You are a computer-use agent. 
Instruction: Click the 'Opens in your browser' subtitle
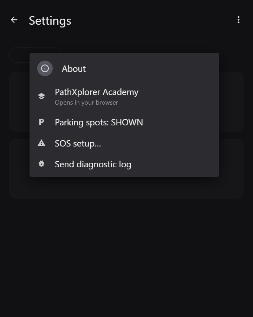86,102
